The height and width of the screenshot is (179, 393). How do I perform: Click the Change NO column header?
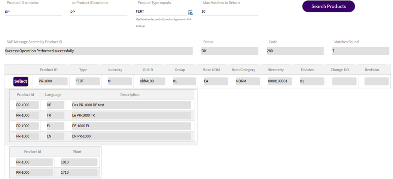pyautogui.click(x=339, y=70)
